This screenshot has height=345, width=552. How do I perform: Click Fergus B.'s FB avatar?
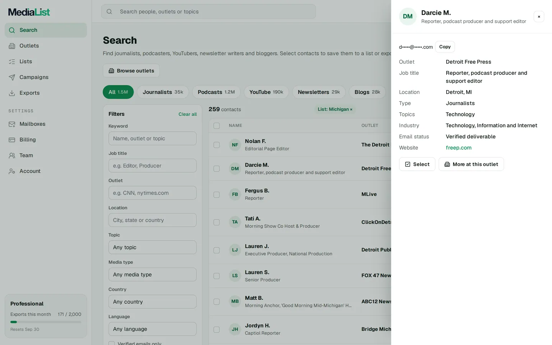(235, 194)
